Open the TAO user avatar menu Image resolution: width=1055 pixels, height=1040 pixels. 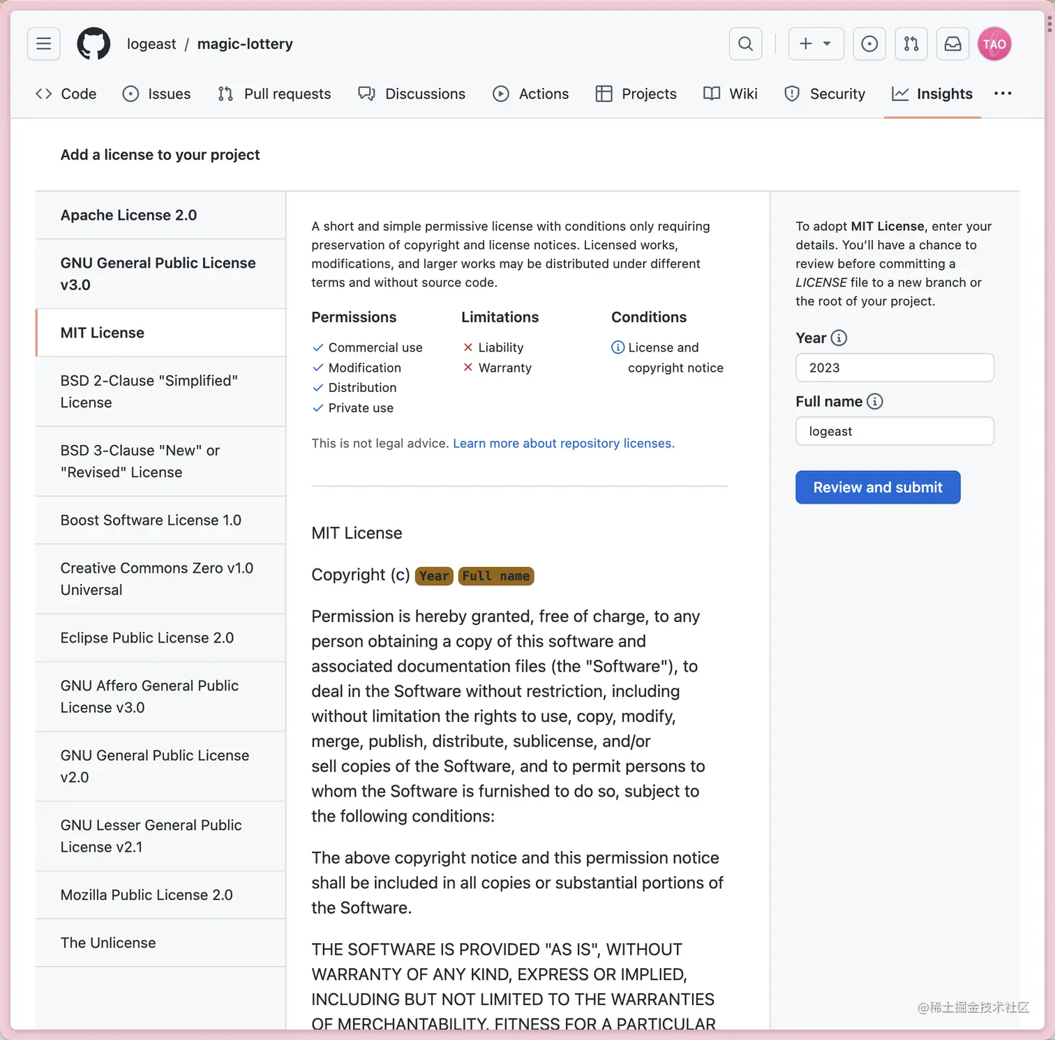[x=994, y=44]
